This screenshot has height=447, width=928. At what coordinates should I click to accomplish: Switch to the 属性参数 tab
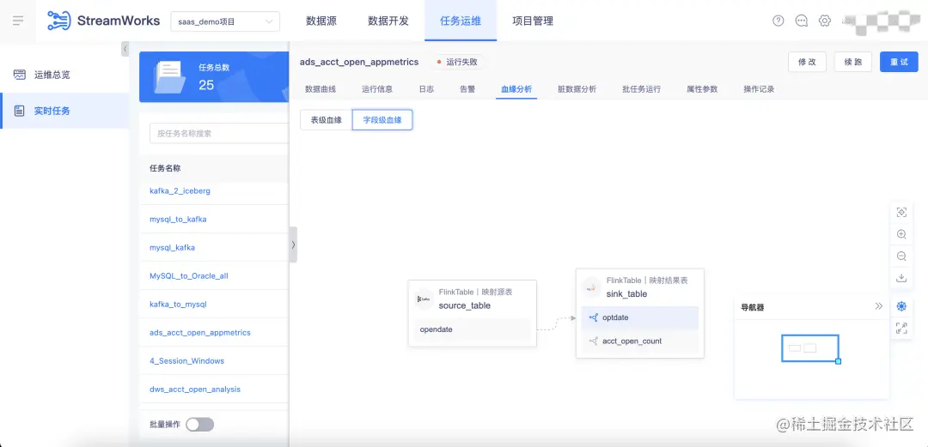pyautogui.click(x=702, y=89)
